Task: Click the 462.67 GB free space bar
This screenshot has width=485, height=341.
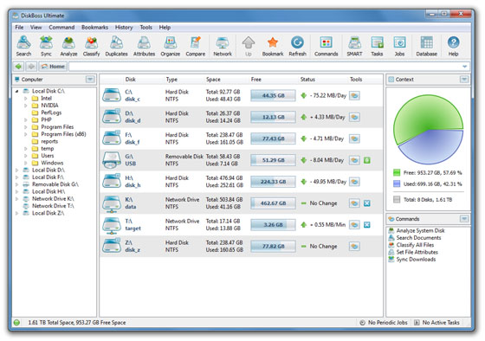Action: click(273, 203)
